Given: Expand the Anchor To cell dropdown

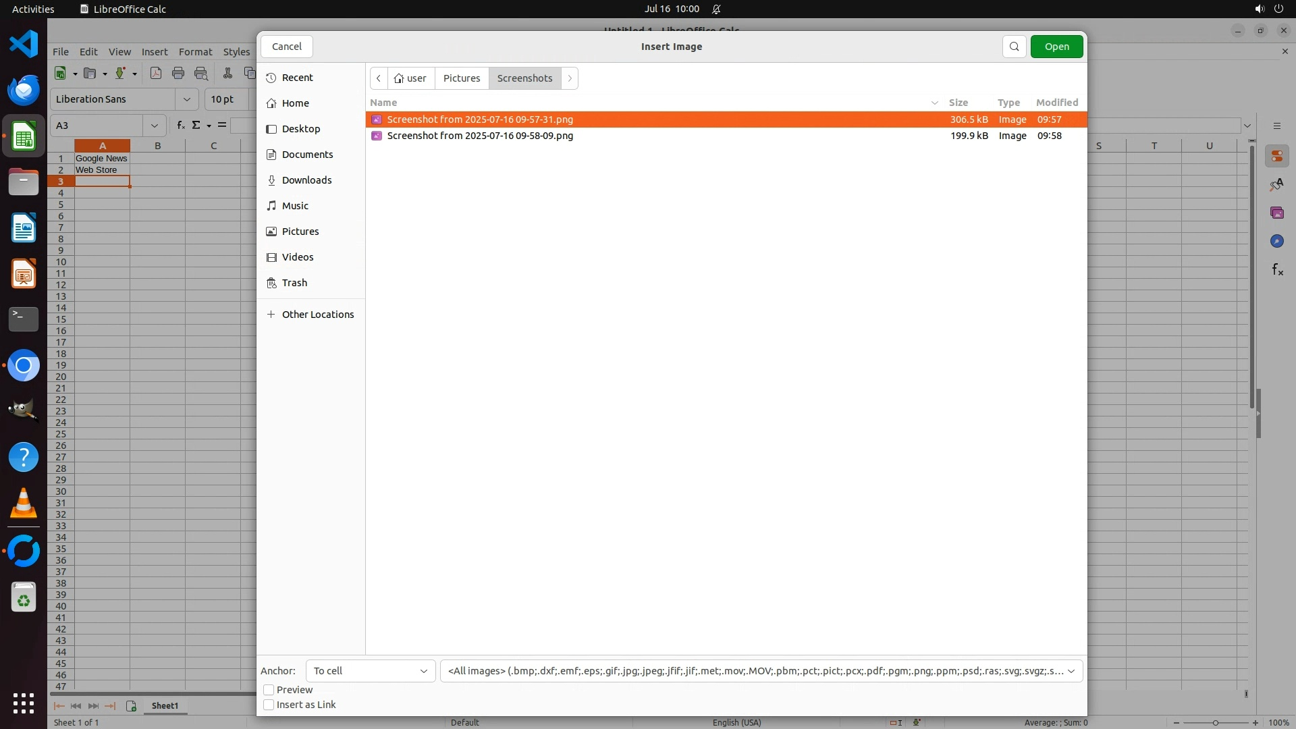Looking at the screenshot, I should pyautogui.click(x=371, y=671).
